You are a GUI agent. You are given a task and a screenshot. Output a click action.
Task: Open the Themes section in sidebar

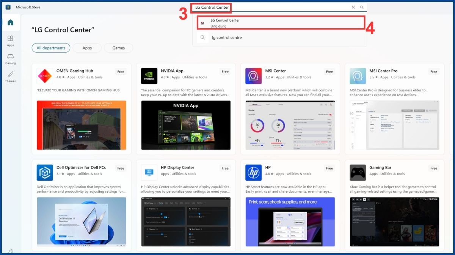coord(10,77)
